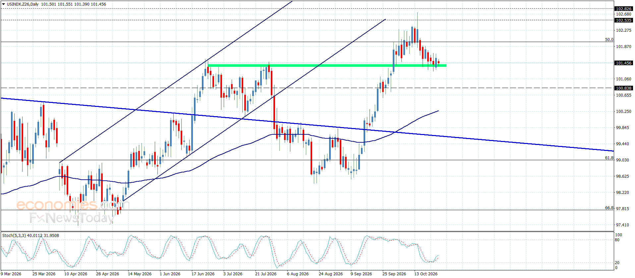This screenshot has height=278, width=635.
Task: Select the 61.8 Fibonacci level label
Action: point(609,158)
